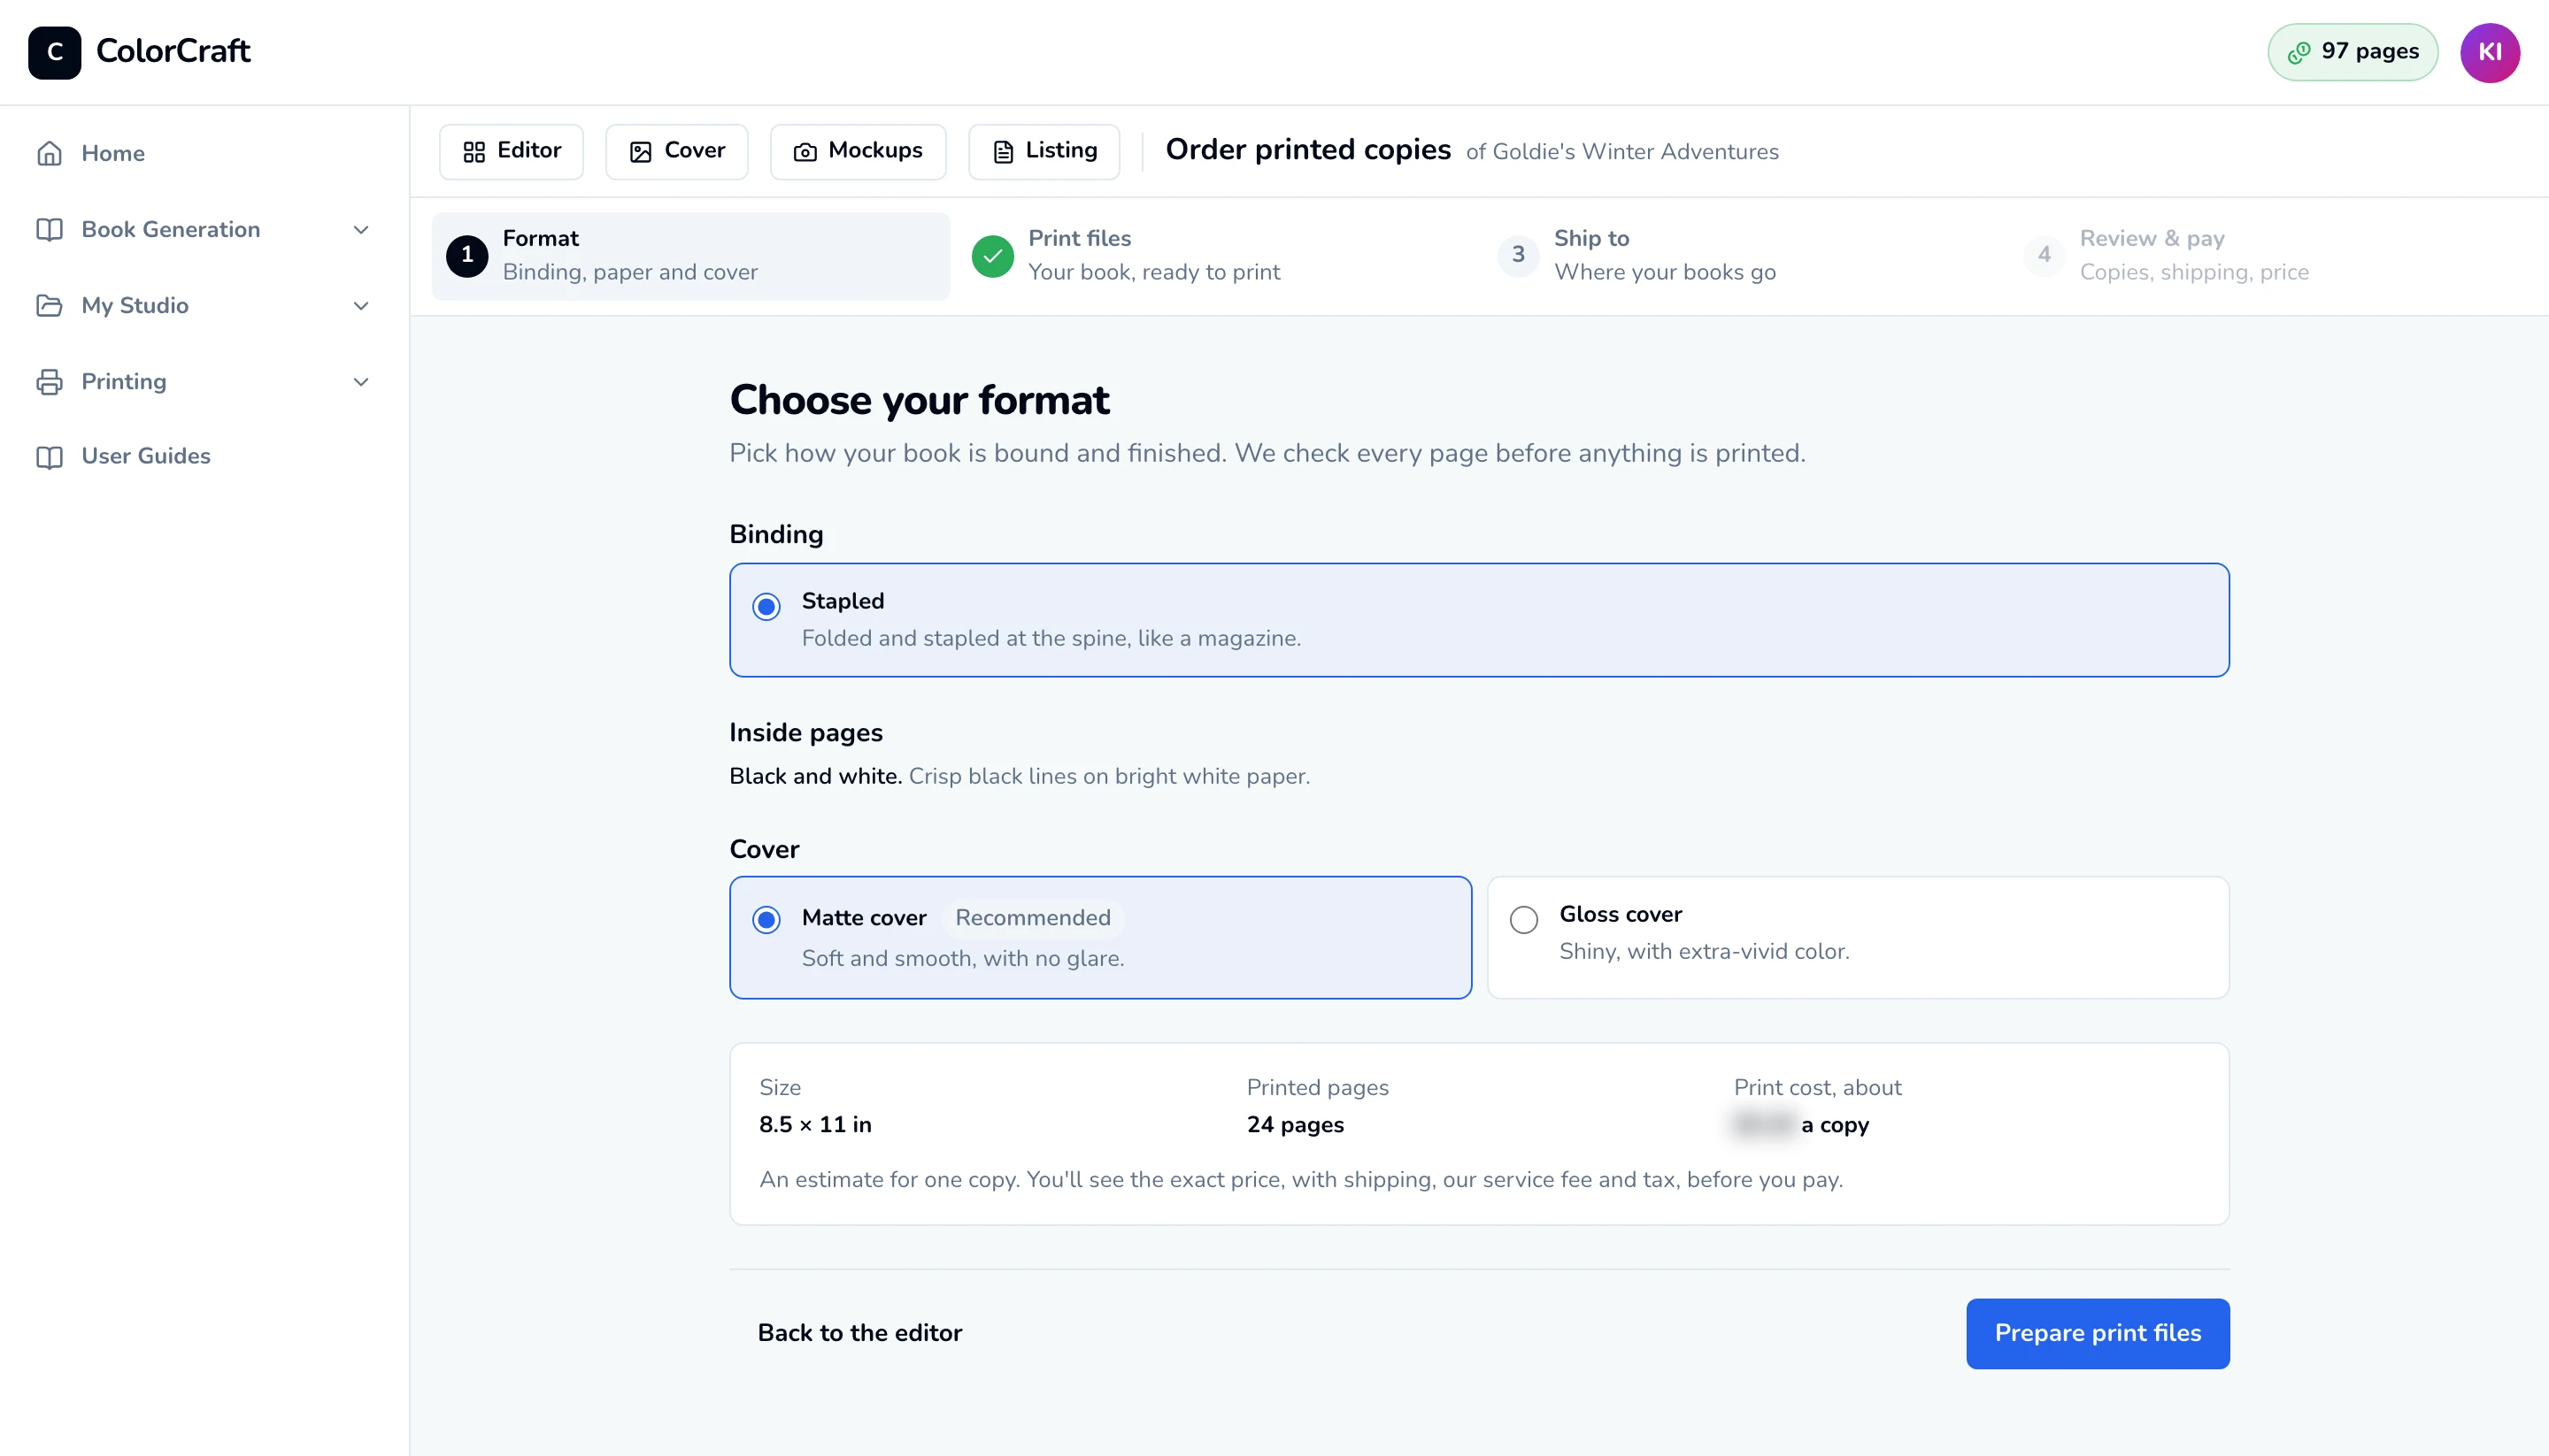This screenshot has height=1456, width=2549.
Task: Click the credits icon beside 97 pages
Action: click(2299, 52)
